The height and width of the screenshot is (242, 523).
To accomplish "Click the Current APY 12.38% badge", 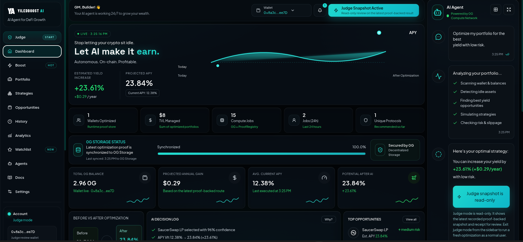I will pyautogui.click(x=142, y=93).
